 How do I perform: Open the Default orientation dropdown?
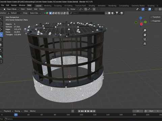click(x=15, y=13)
